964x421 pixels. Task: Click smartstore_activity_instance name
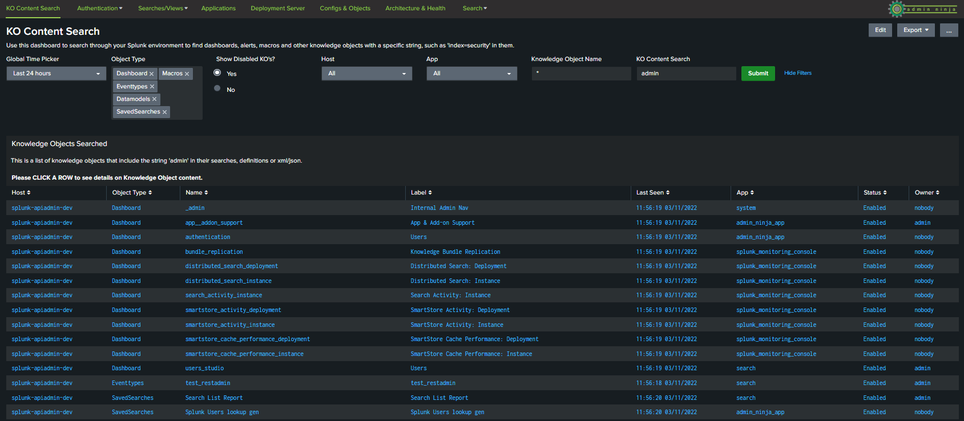pyautogui.click(x=230, y=325)
